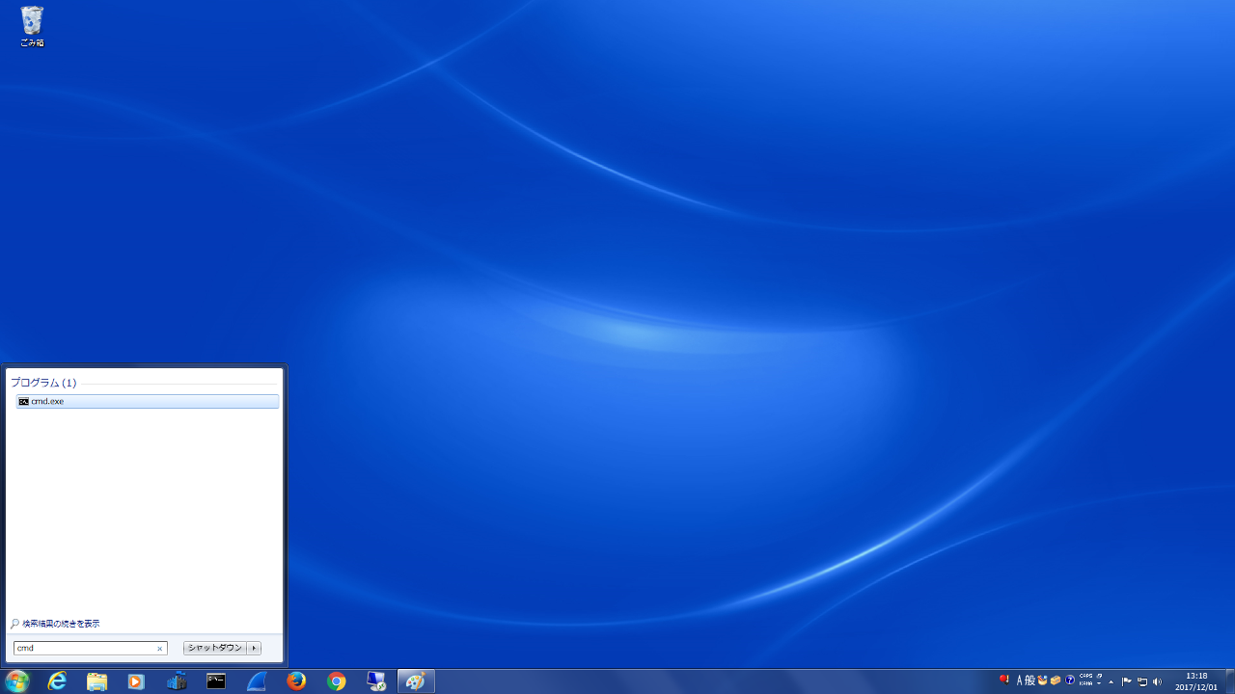Viewport: 1235px width, 694px height.
Task: Open the IME tools toolbox icon
Action: (1056, 681)
